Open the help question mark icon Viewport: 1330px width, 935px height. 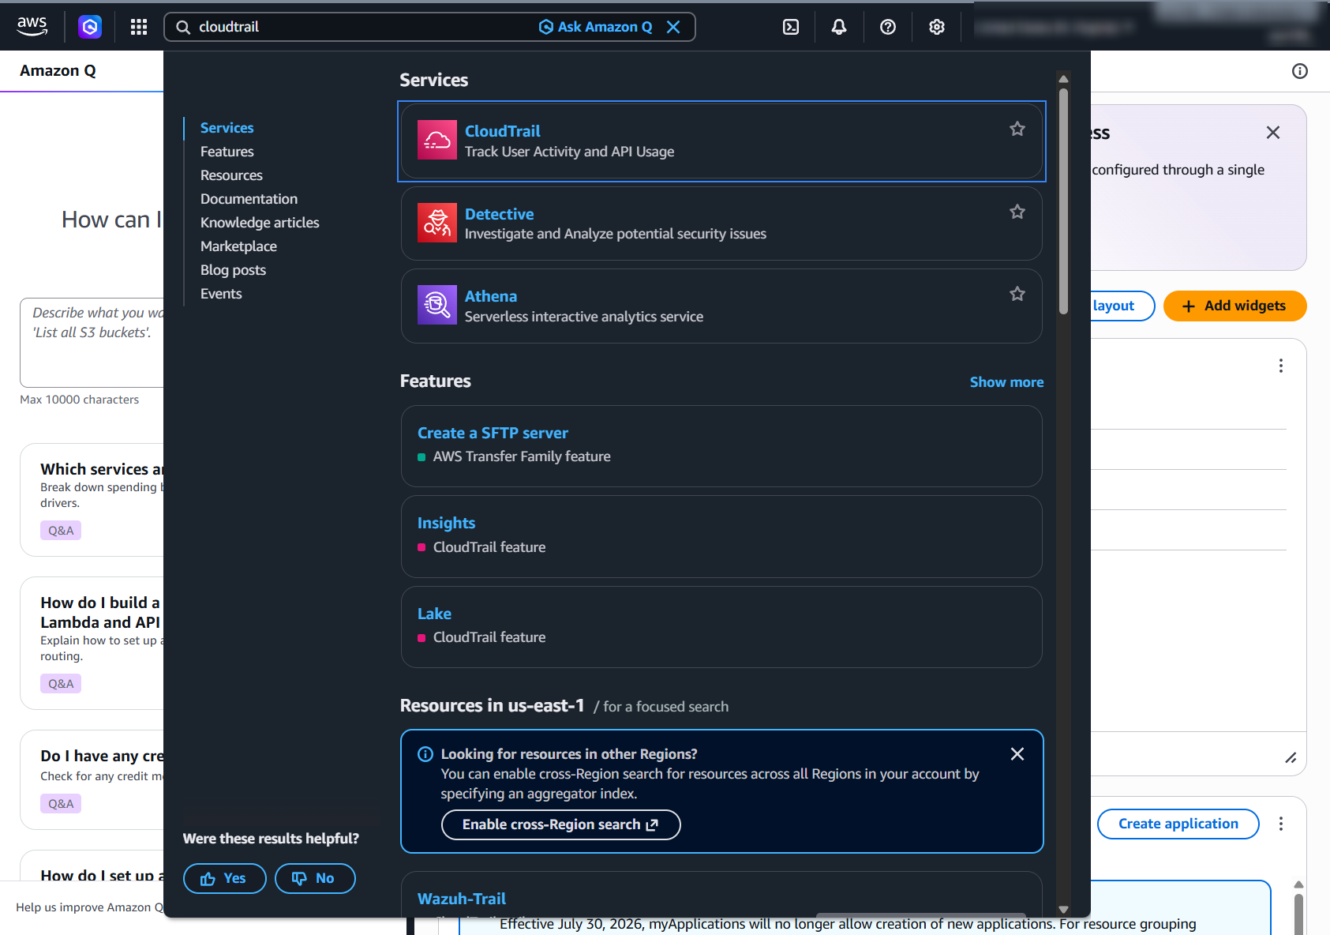coord(888,27)
